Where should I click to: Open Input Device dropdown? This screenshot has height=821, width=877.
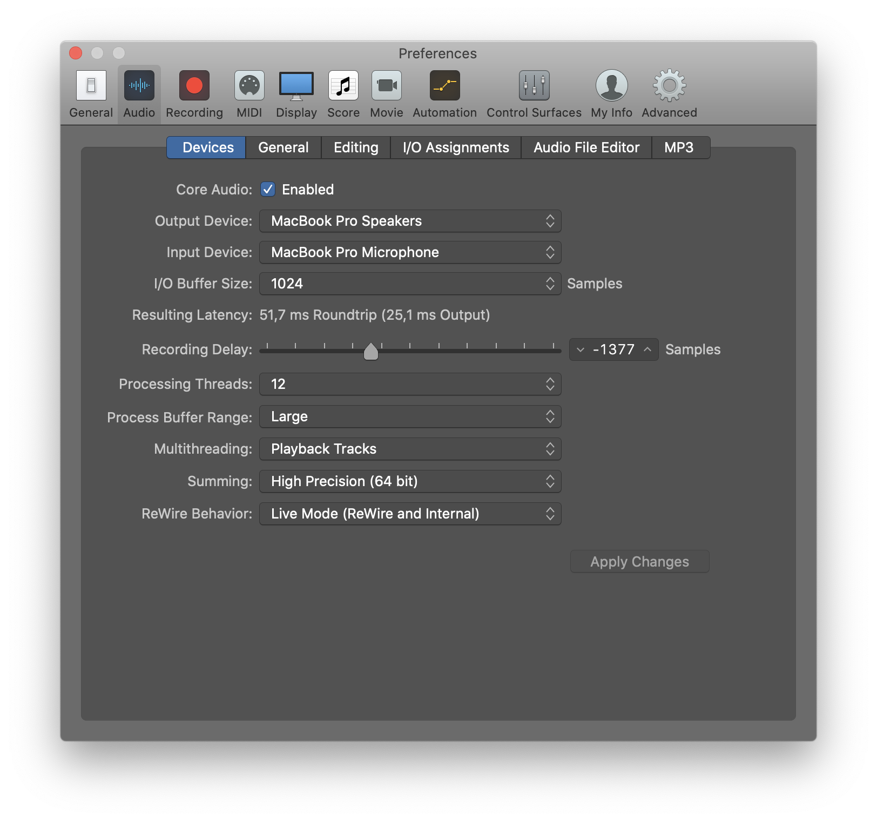tap(410, 252)
